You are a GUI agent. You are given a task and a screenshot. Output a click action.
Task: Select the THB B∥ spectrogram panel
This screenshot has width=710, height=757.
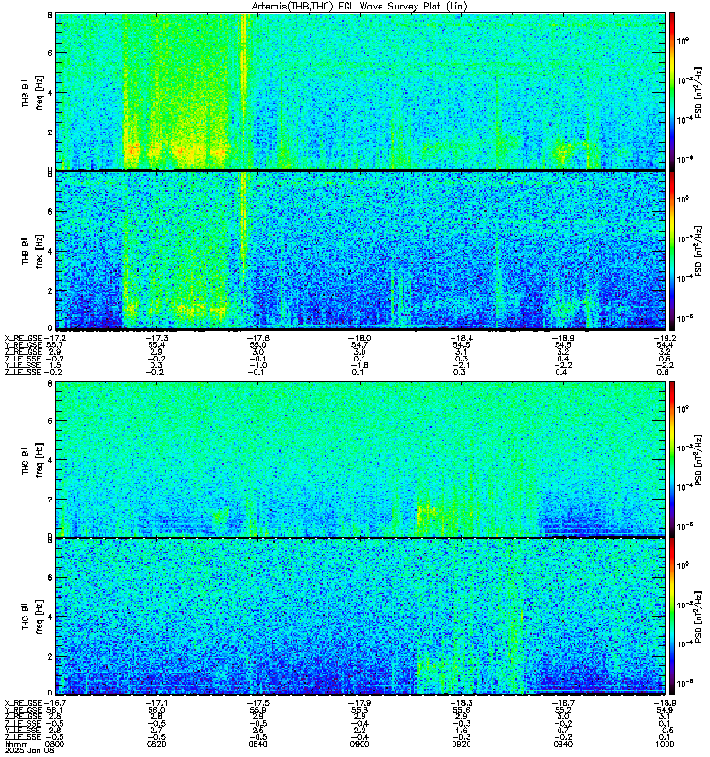point(360,251)
